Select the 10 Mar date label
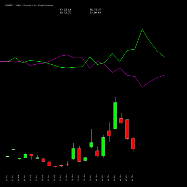 pyautogui.click(x=96, y=178)
